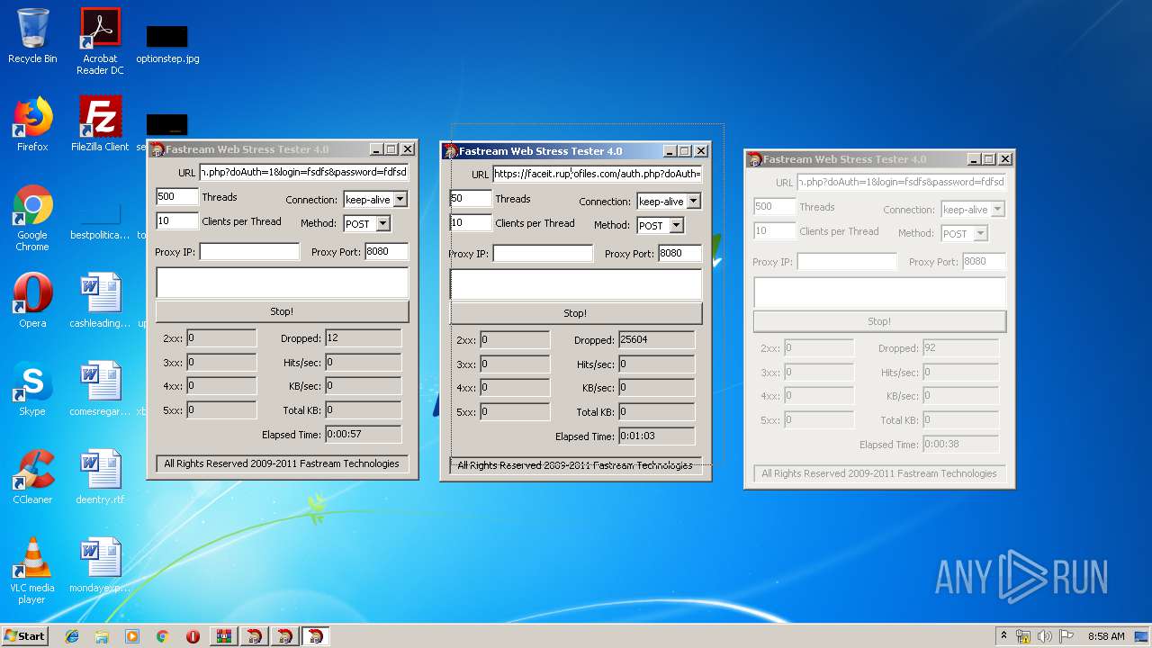Click the Elapsed Time value 0:01:03
This screenshot has height=648, width=1152.
click(656, 436)
